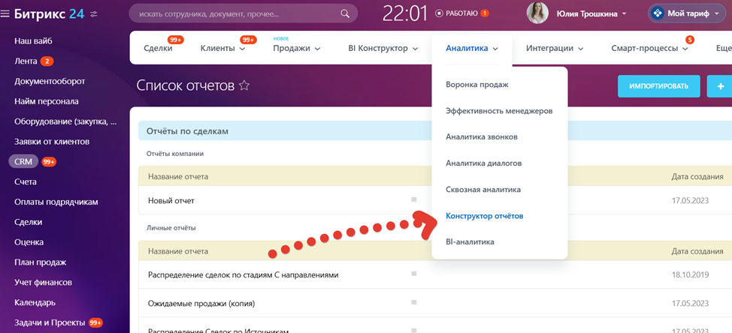Open Юлия Трошкина profile avatar
Screen dimensions: 732x333
point(537,13)
